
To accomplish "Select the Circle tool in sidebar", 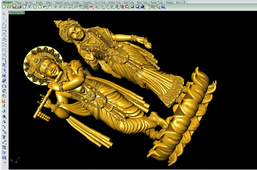I will [4, 34].
